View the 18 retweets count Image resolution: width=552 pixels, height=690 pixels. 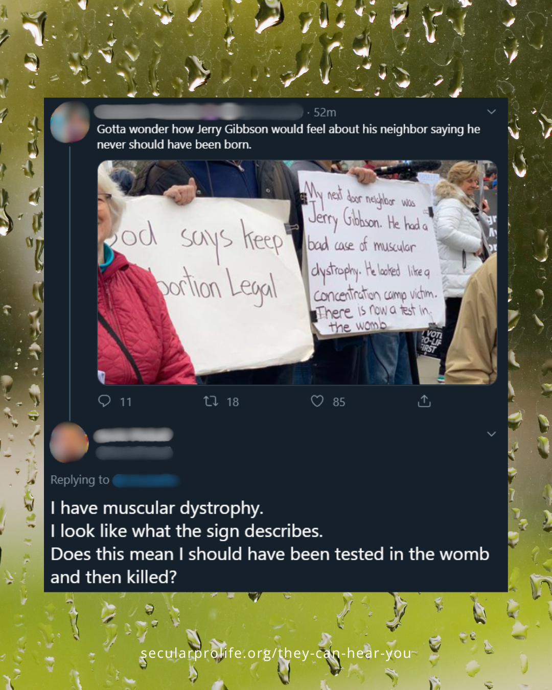pyautogui.click(x=233, y=402)
